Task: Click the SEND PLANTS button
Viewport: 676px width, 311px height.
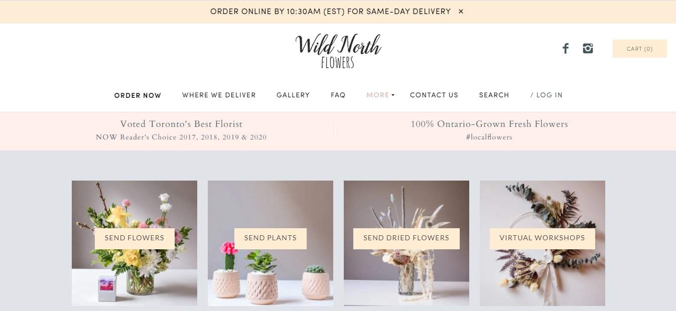Action: (271, 238)
